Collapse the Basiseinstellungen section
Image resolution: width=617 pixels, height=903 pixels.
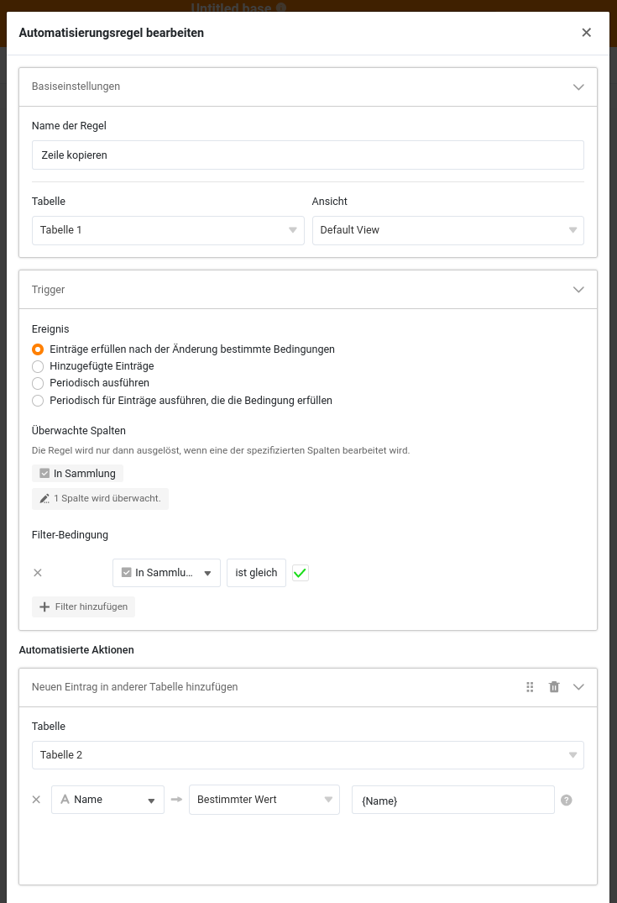[578, 87]
